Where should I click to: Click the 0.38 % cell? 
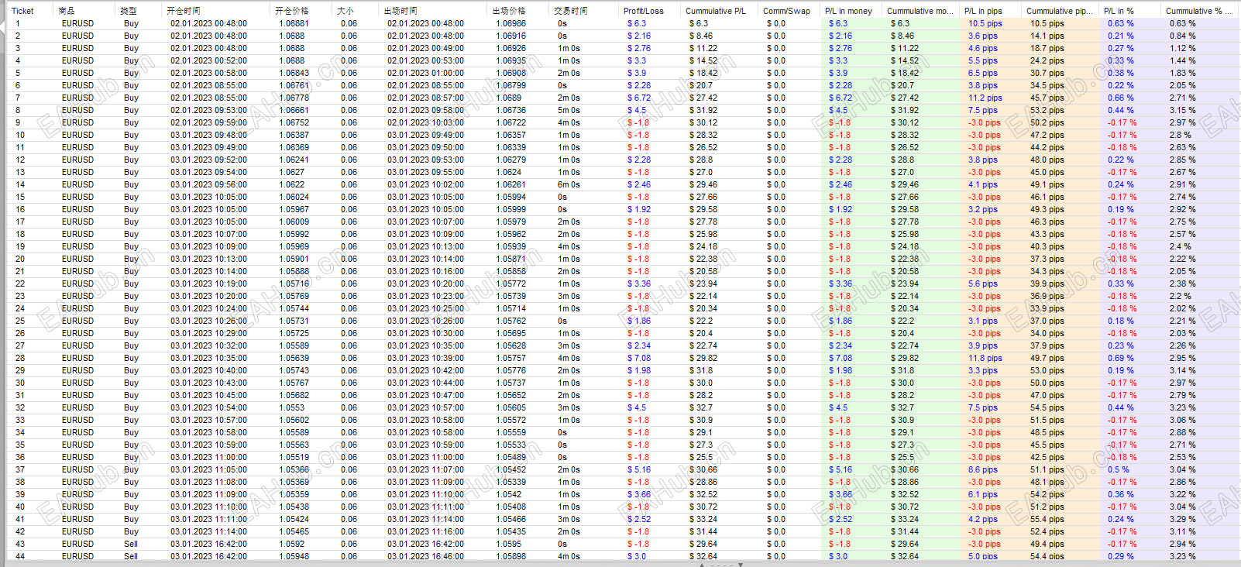(1121, 73)
